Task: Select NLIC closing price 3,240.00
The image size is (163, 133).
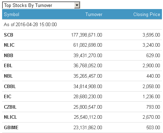Action: tap(151, 45)
